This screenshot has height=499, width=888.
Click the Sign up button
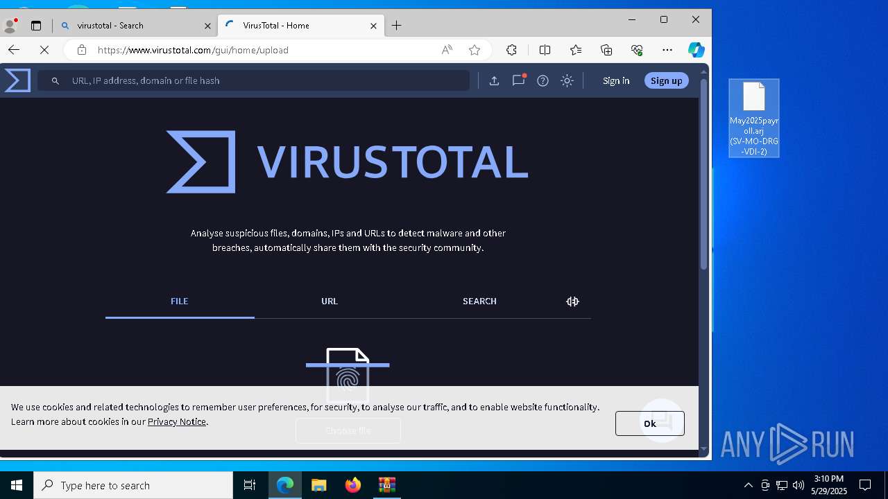tap(666, 80)
